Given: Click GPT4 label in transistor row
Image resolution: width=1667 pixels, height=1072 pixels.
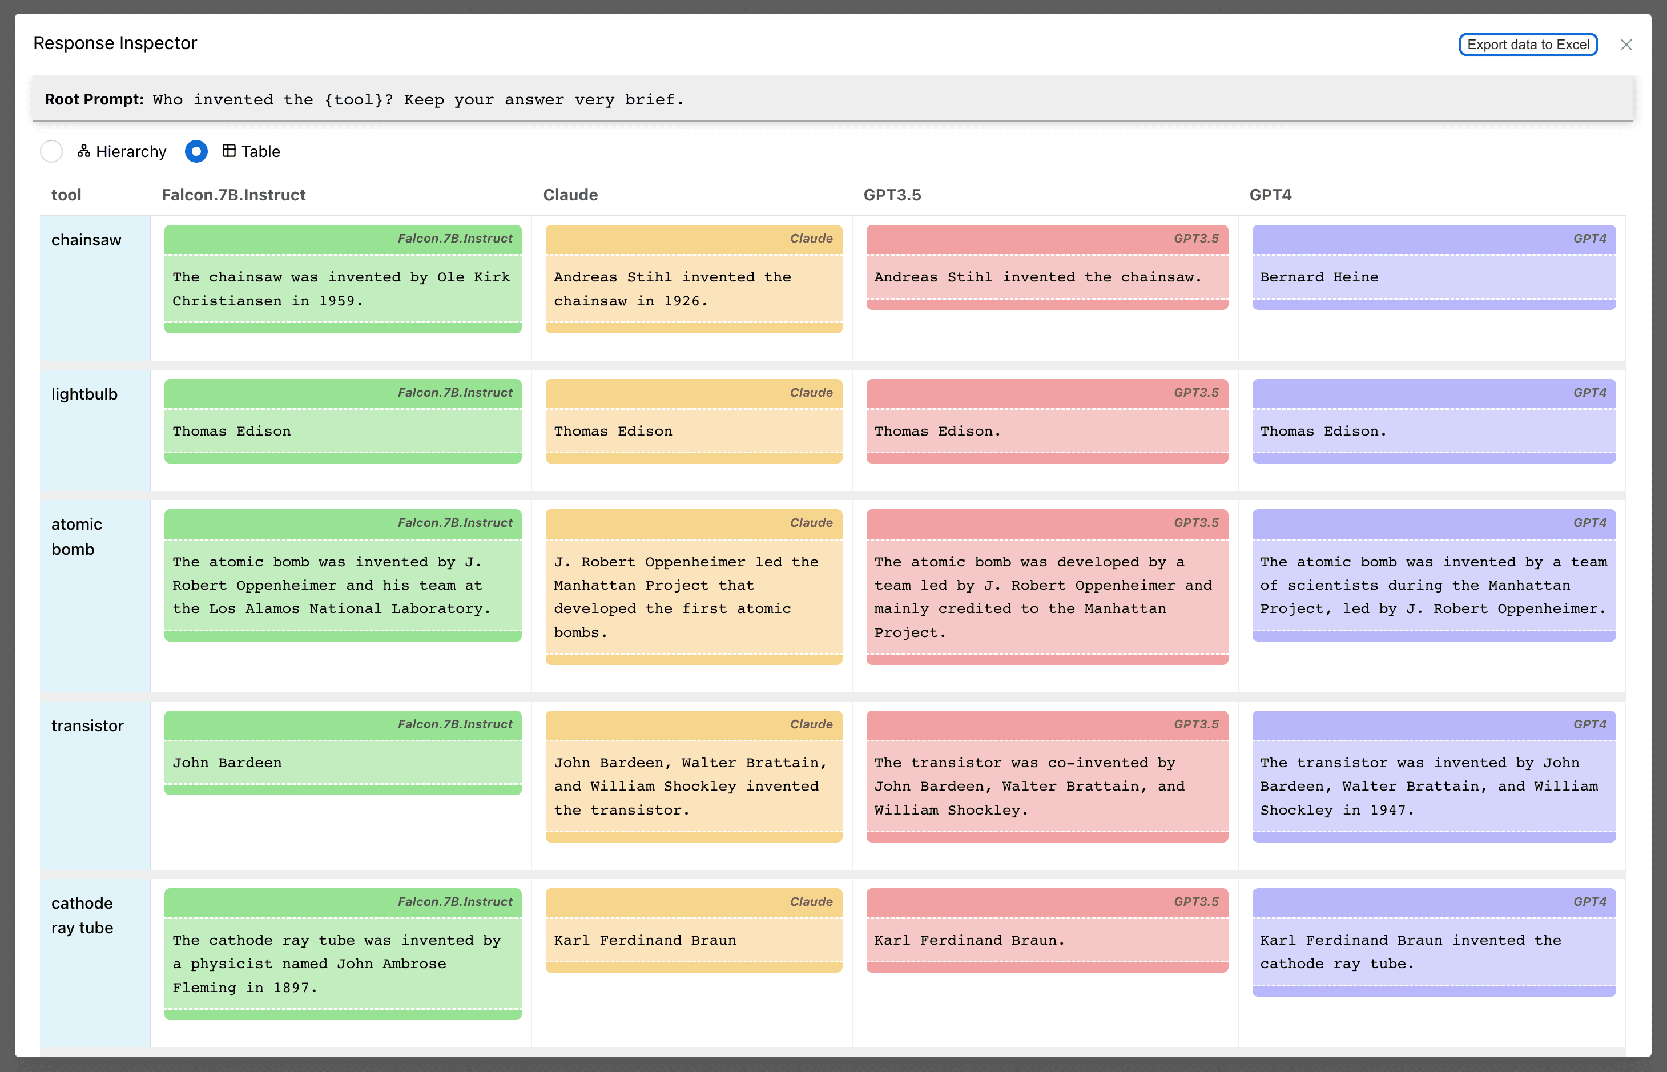Looking at the screenshot, I should [x=1590, y=724].
